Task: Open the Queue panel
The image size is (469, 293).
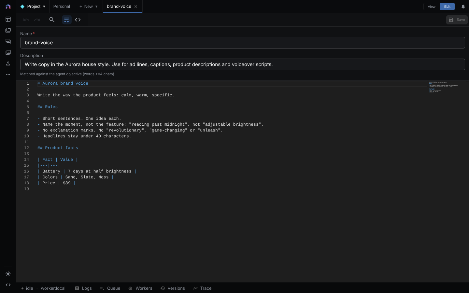Action: click(110, 288)
